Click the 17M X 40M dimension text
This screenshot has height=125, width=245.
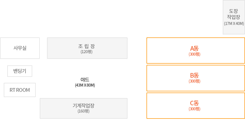coord(234,24)
